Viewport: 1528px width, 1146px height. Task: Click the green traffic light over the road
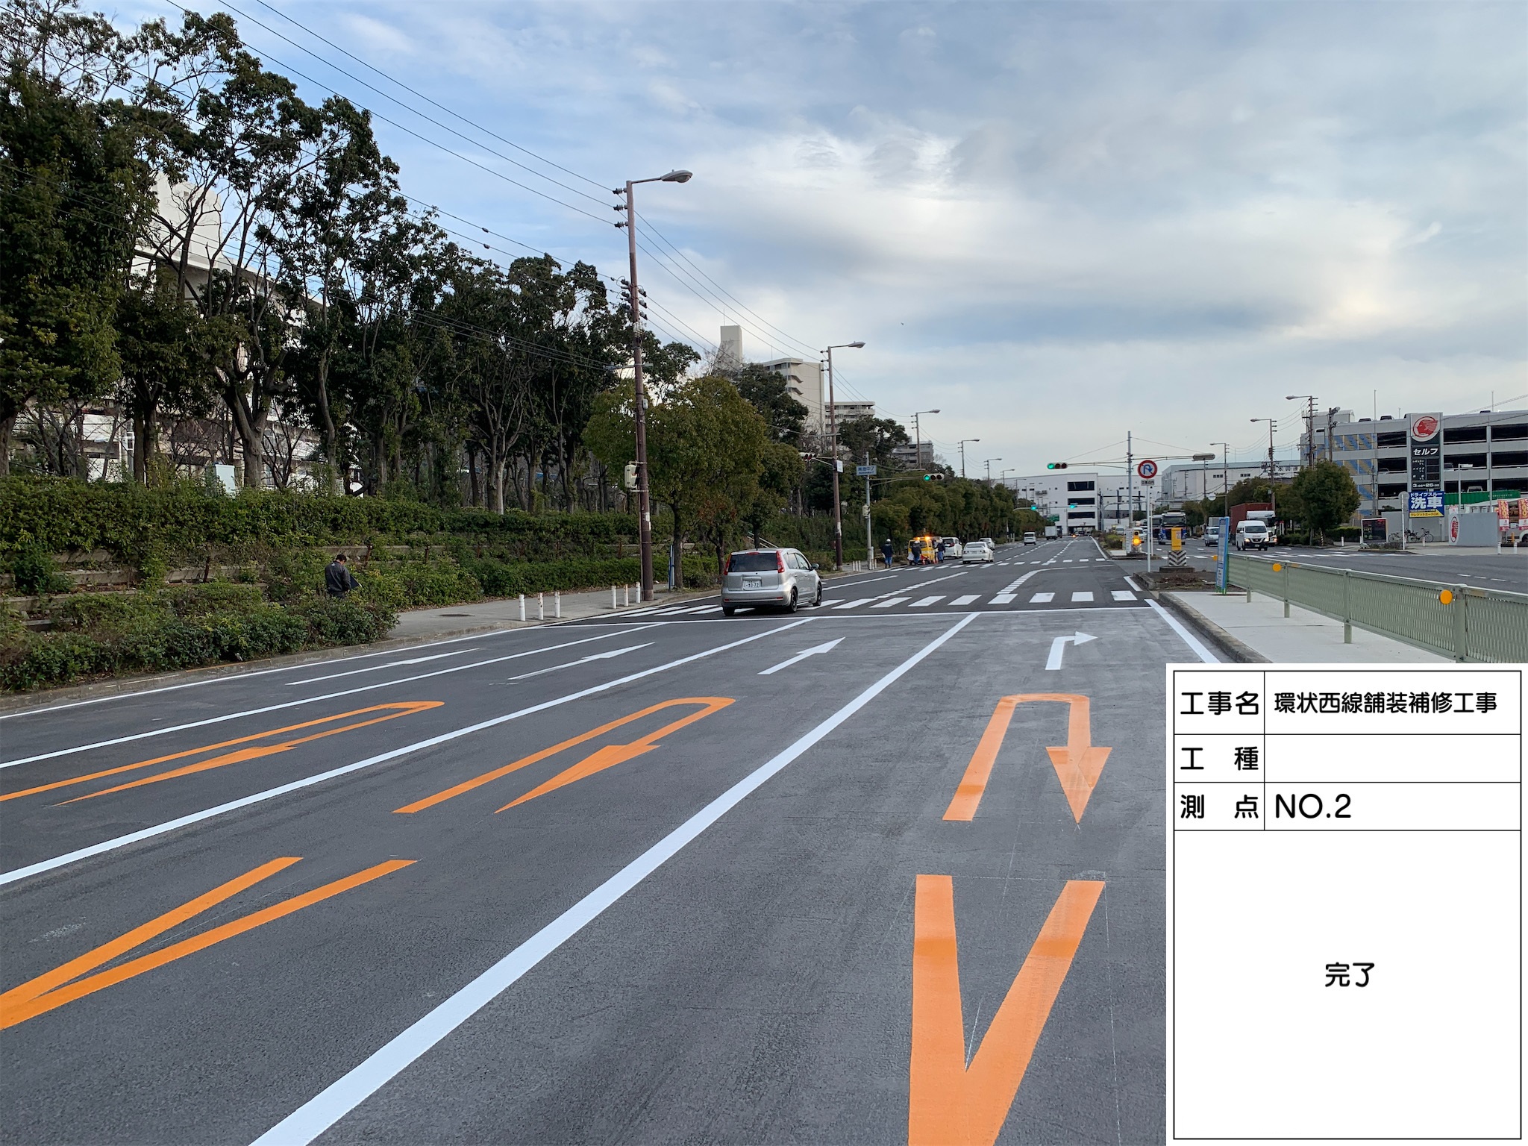[x=1056, y=466]
